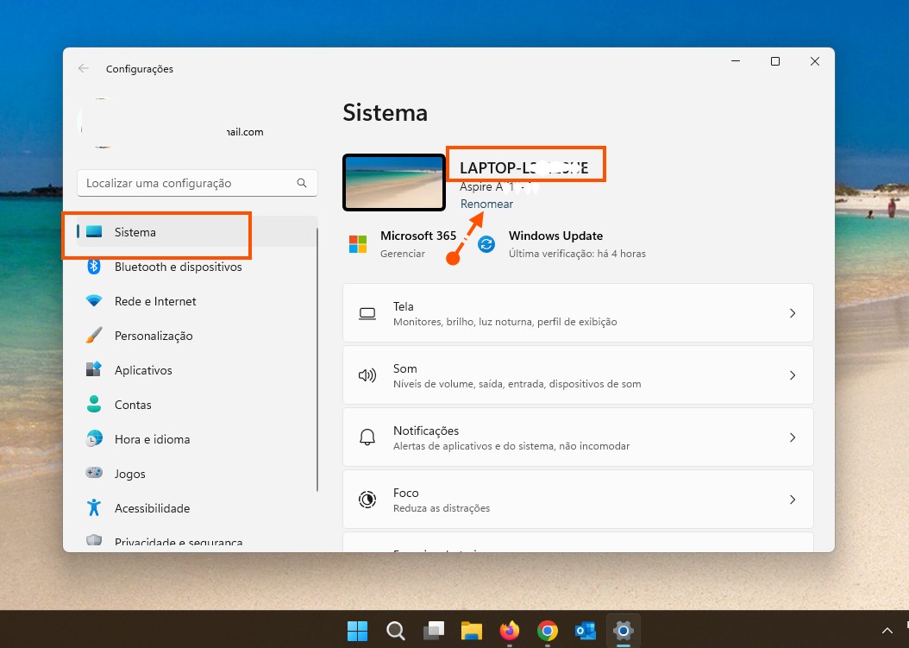Expand the system tray hidden icons chevron
Image resolution: width=909 pixels, height=648 pixels.
pyautogui.click(x=887, y=631)
